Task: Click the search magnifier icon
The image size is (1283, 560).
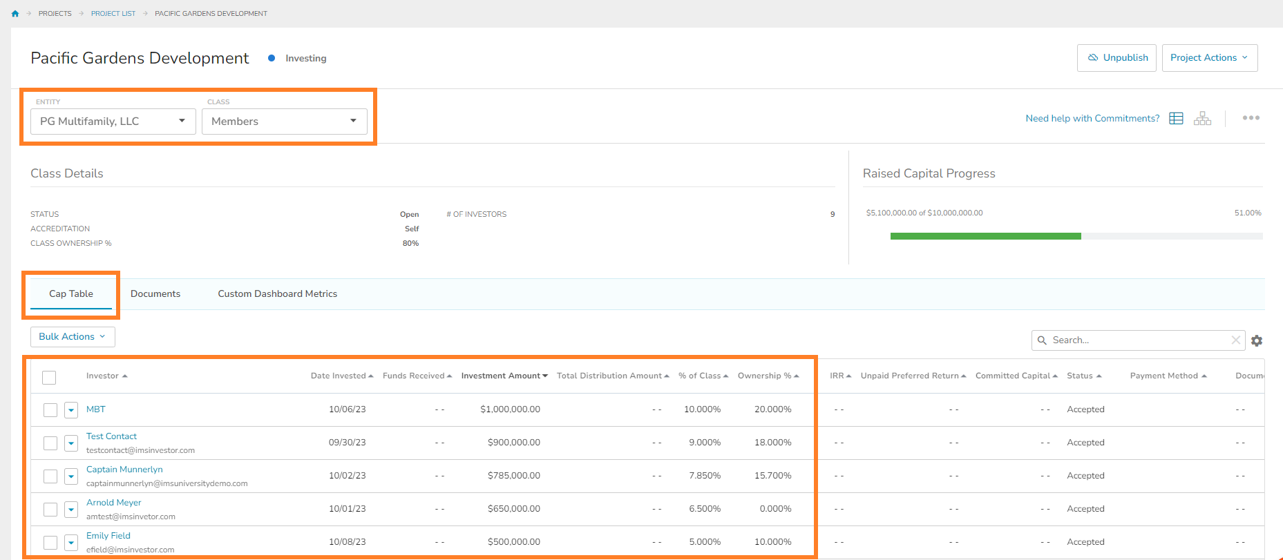Action: click(1042, 340)
